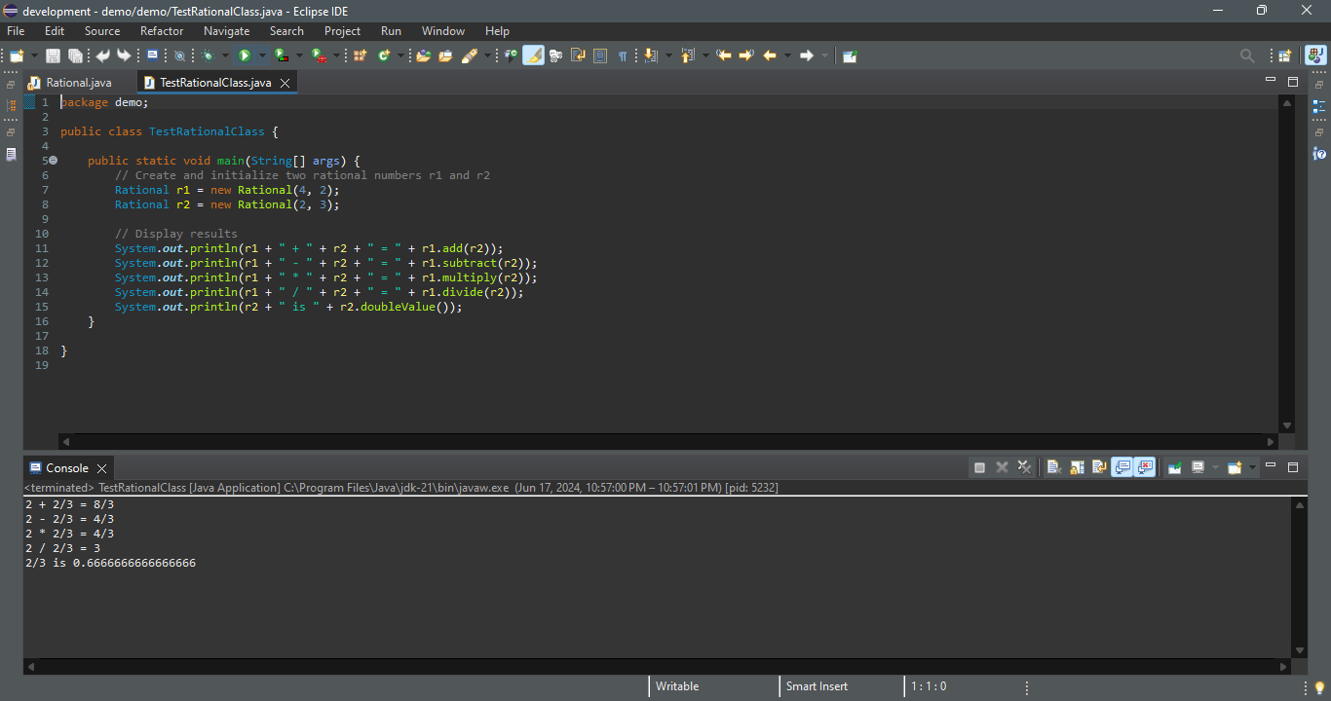Open the New wizard dropdown arrow
This screenshot has height=701, width=1331.
35,55
